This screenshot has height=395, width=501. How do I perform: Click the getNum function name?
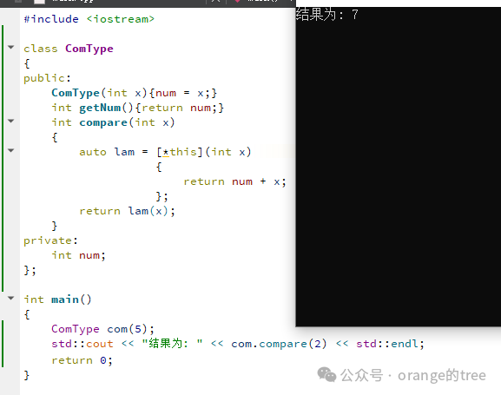(100, 108)
